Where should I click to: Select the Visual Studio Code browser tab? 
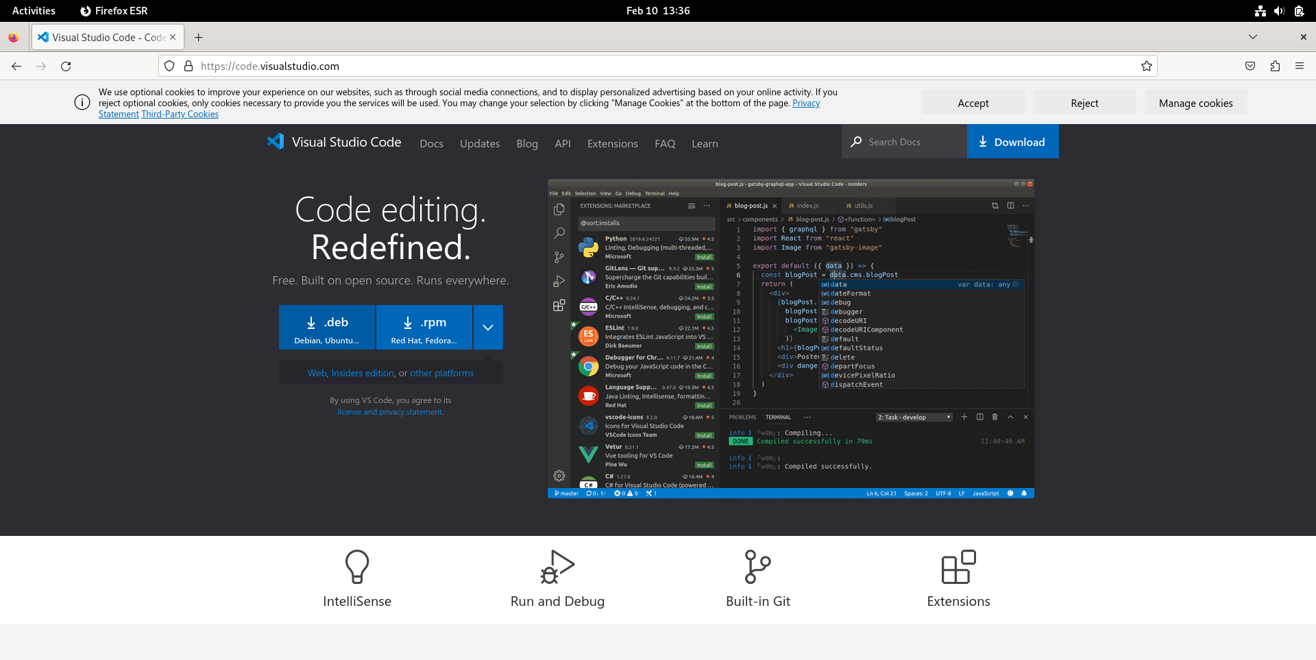click(106, 38)
